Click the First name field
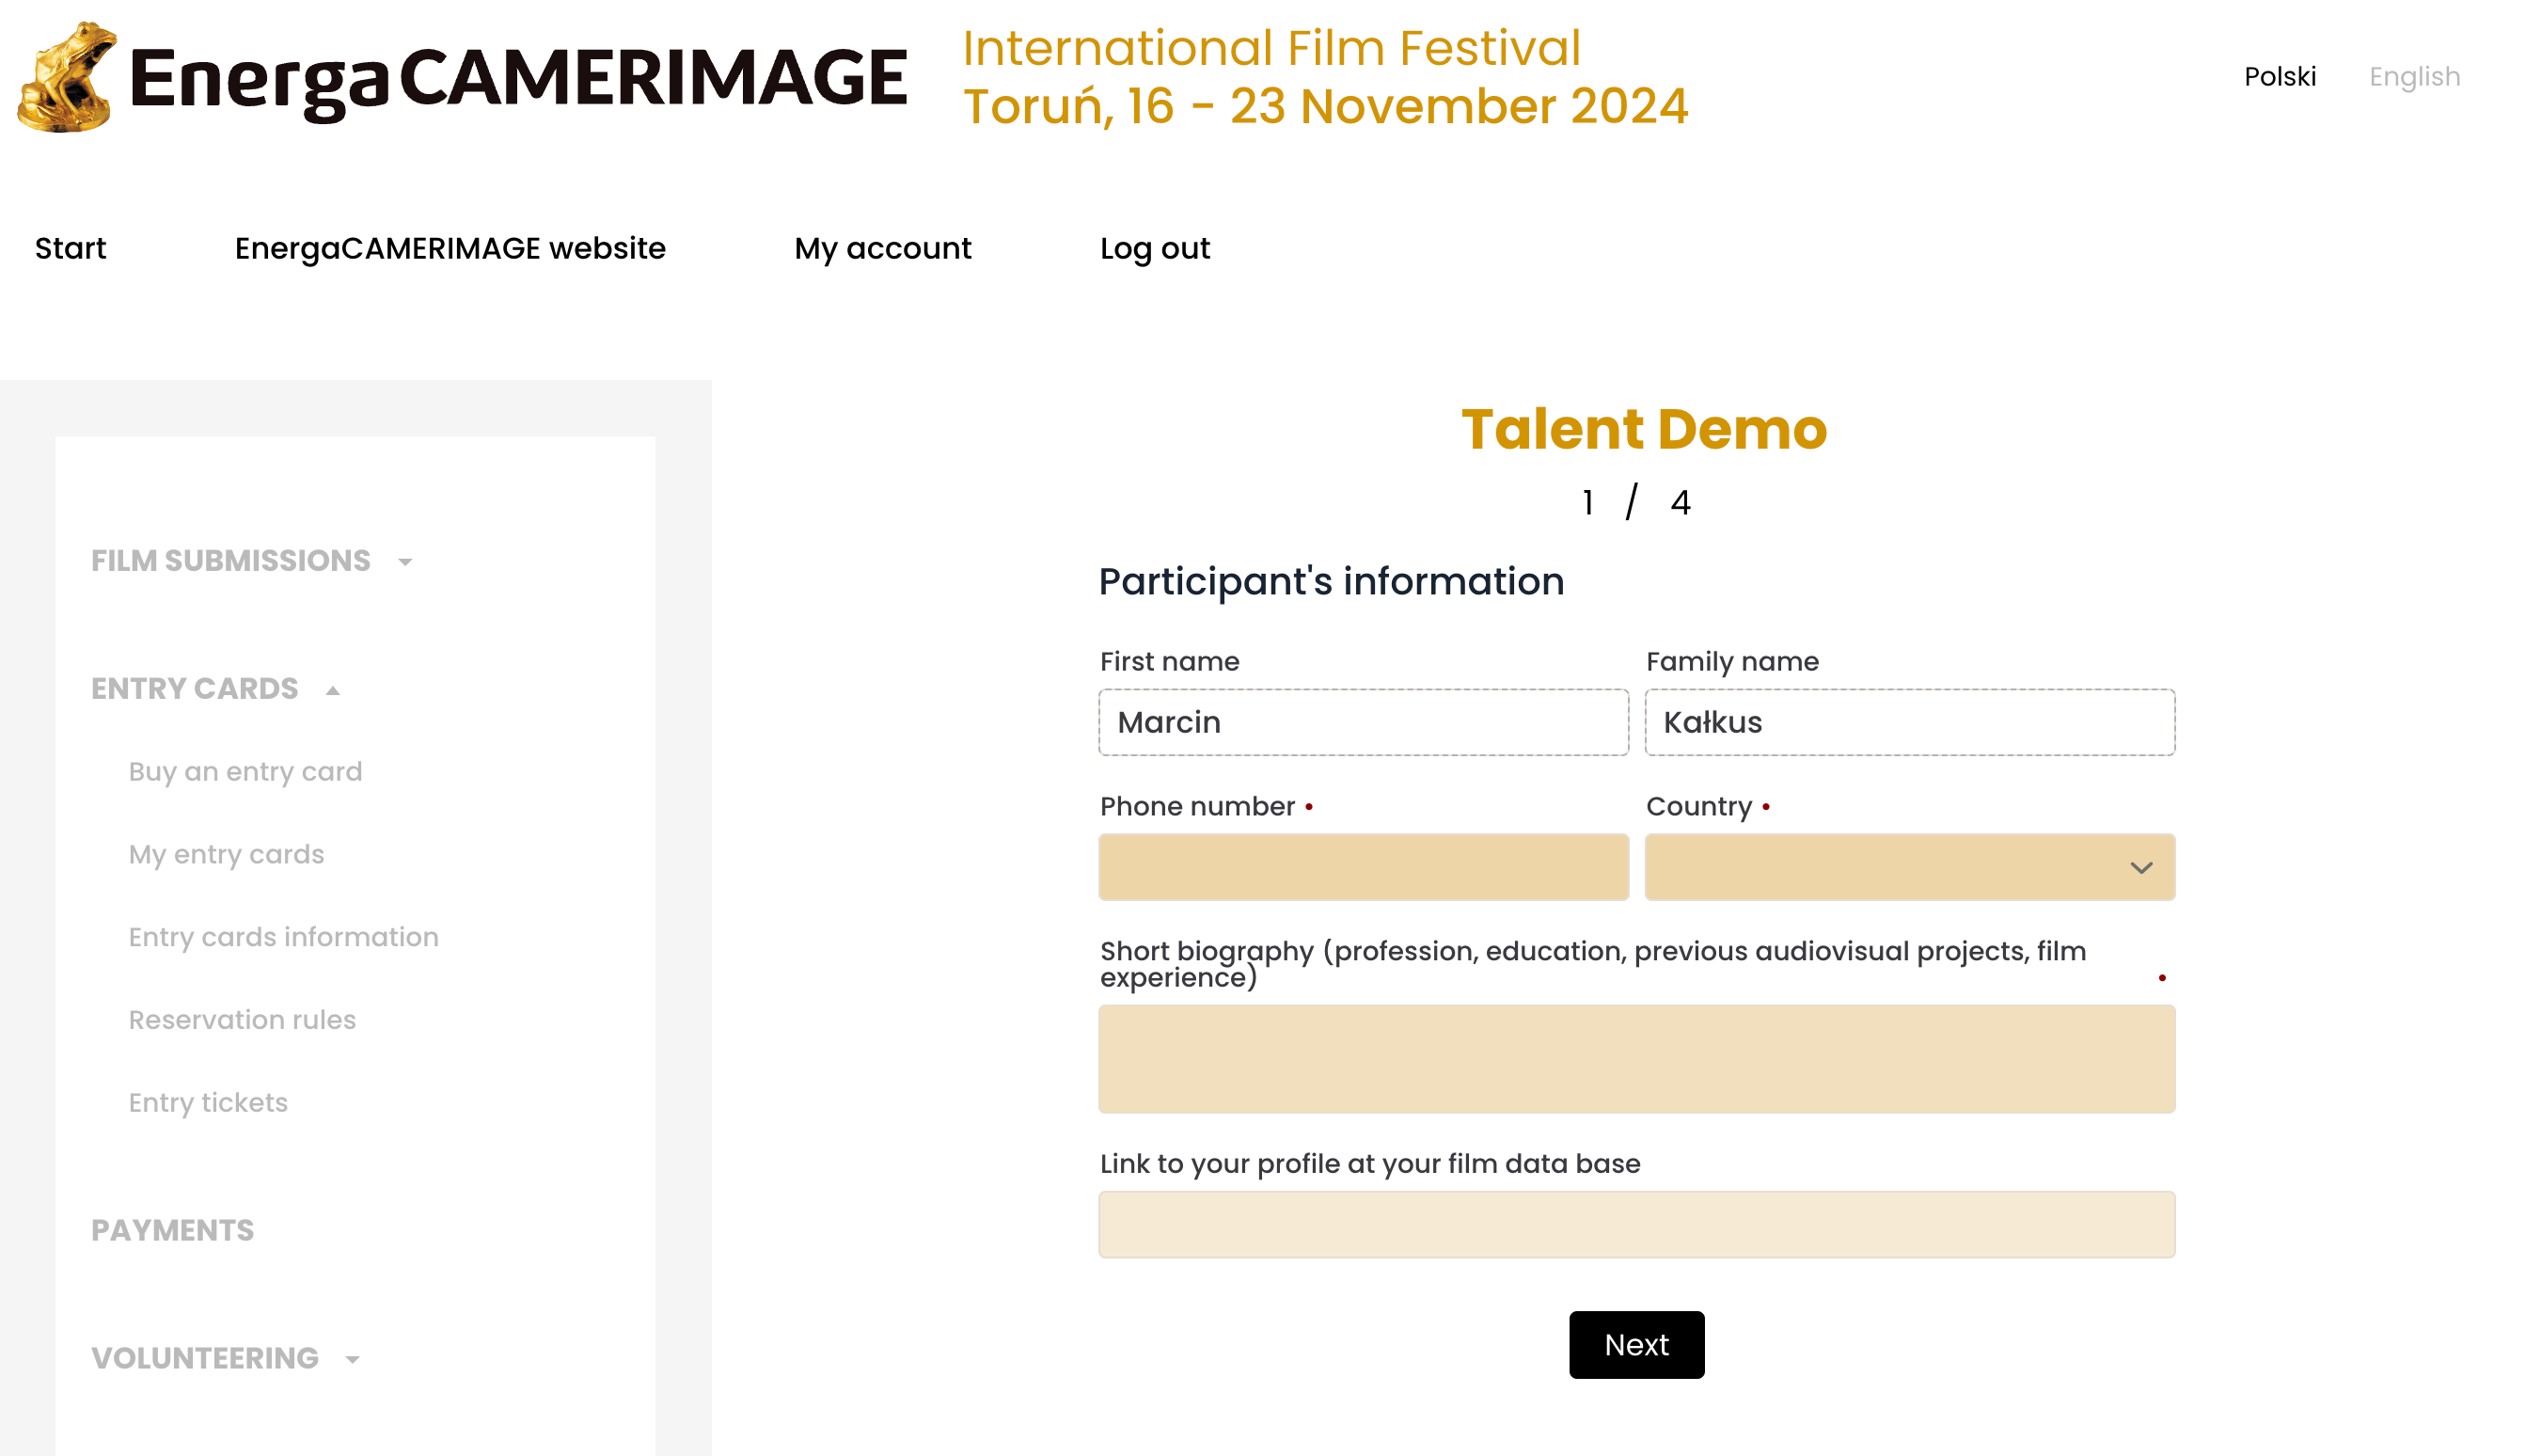 [x=1364, y=722]
